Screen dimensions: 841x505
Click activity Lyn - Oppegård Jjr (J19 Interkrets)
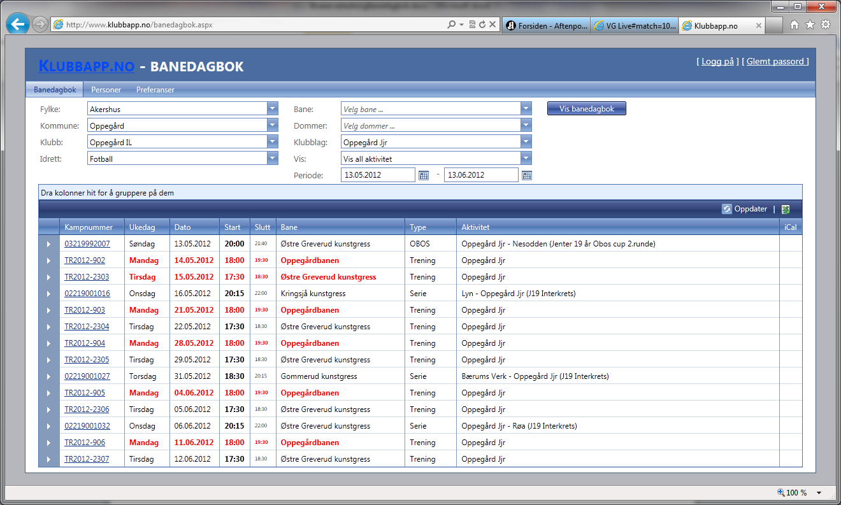(519, 294)
